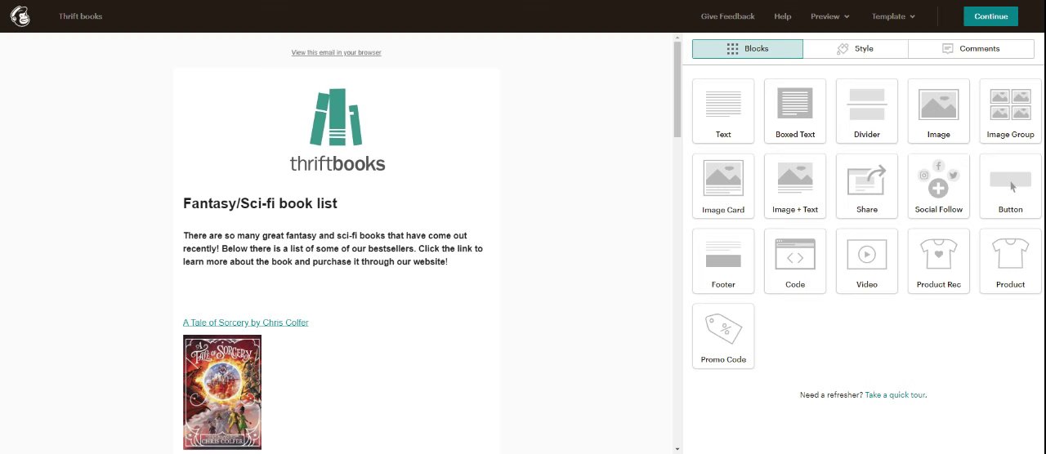The width and height of the screenshot is (1046, 454).
Task: Add a Boxed Text block
Action: click(x=795, y=111)
